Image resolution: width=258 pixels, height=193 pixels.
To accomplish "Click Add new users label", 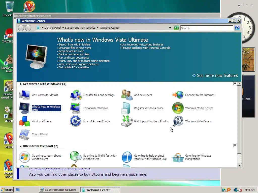I will pyautogui.click(x=143, y=95).
